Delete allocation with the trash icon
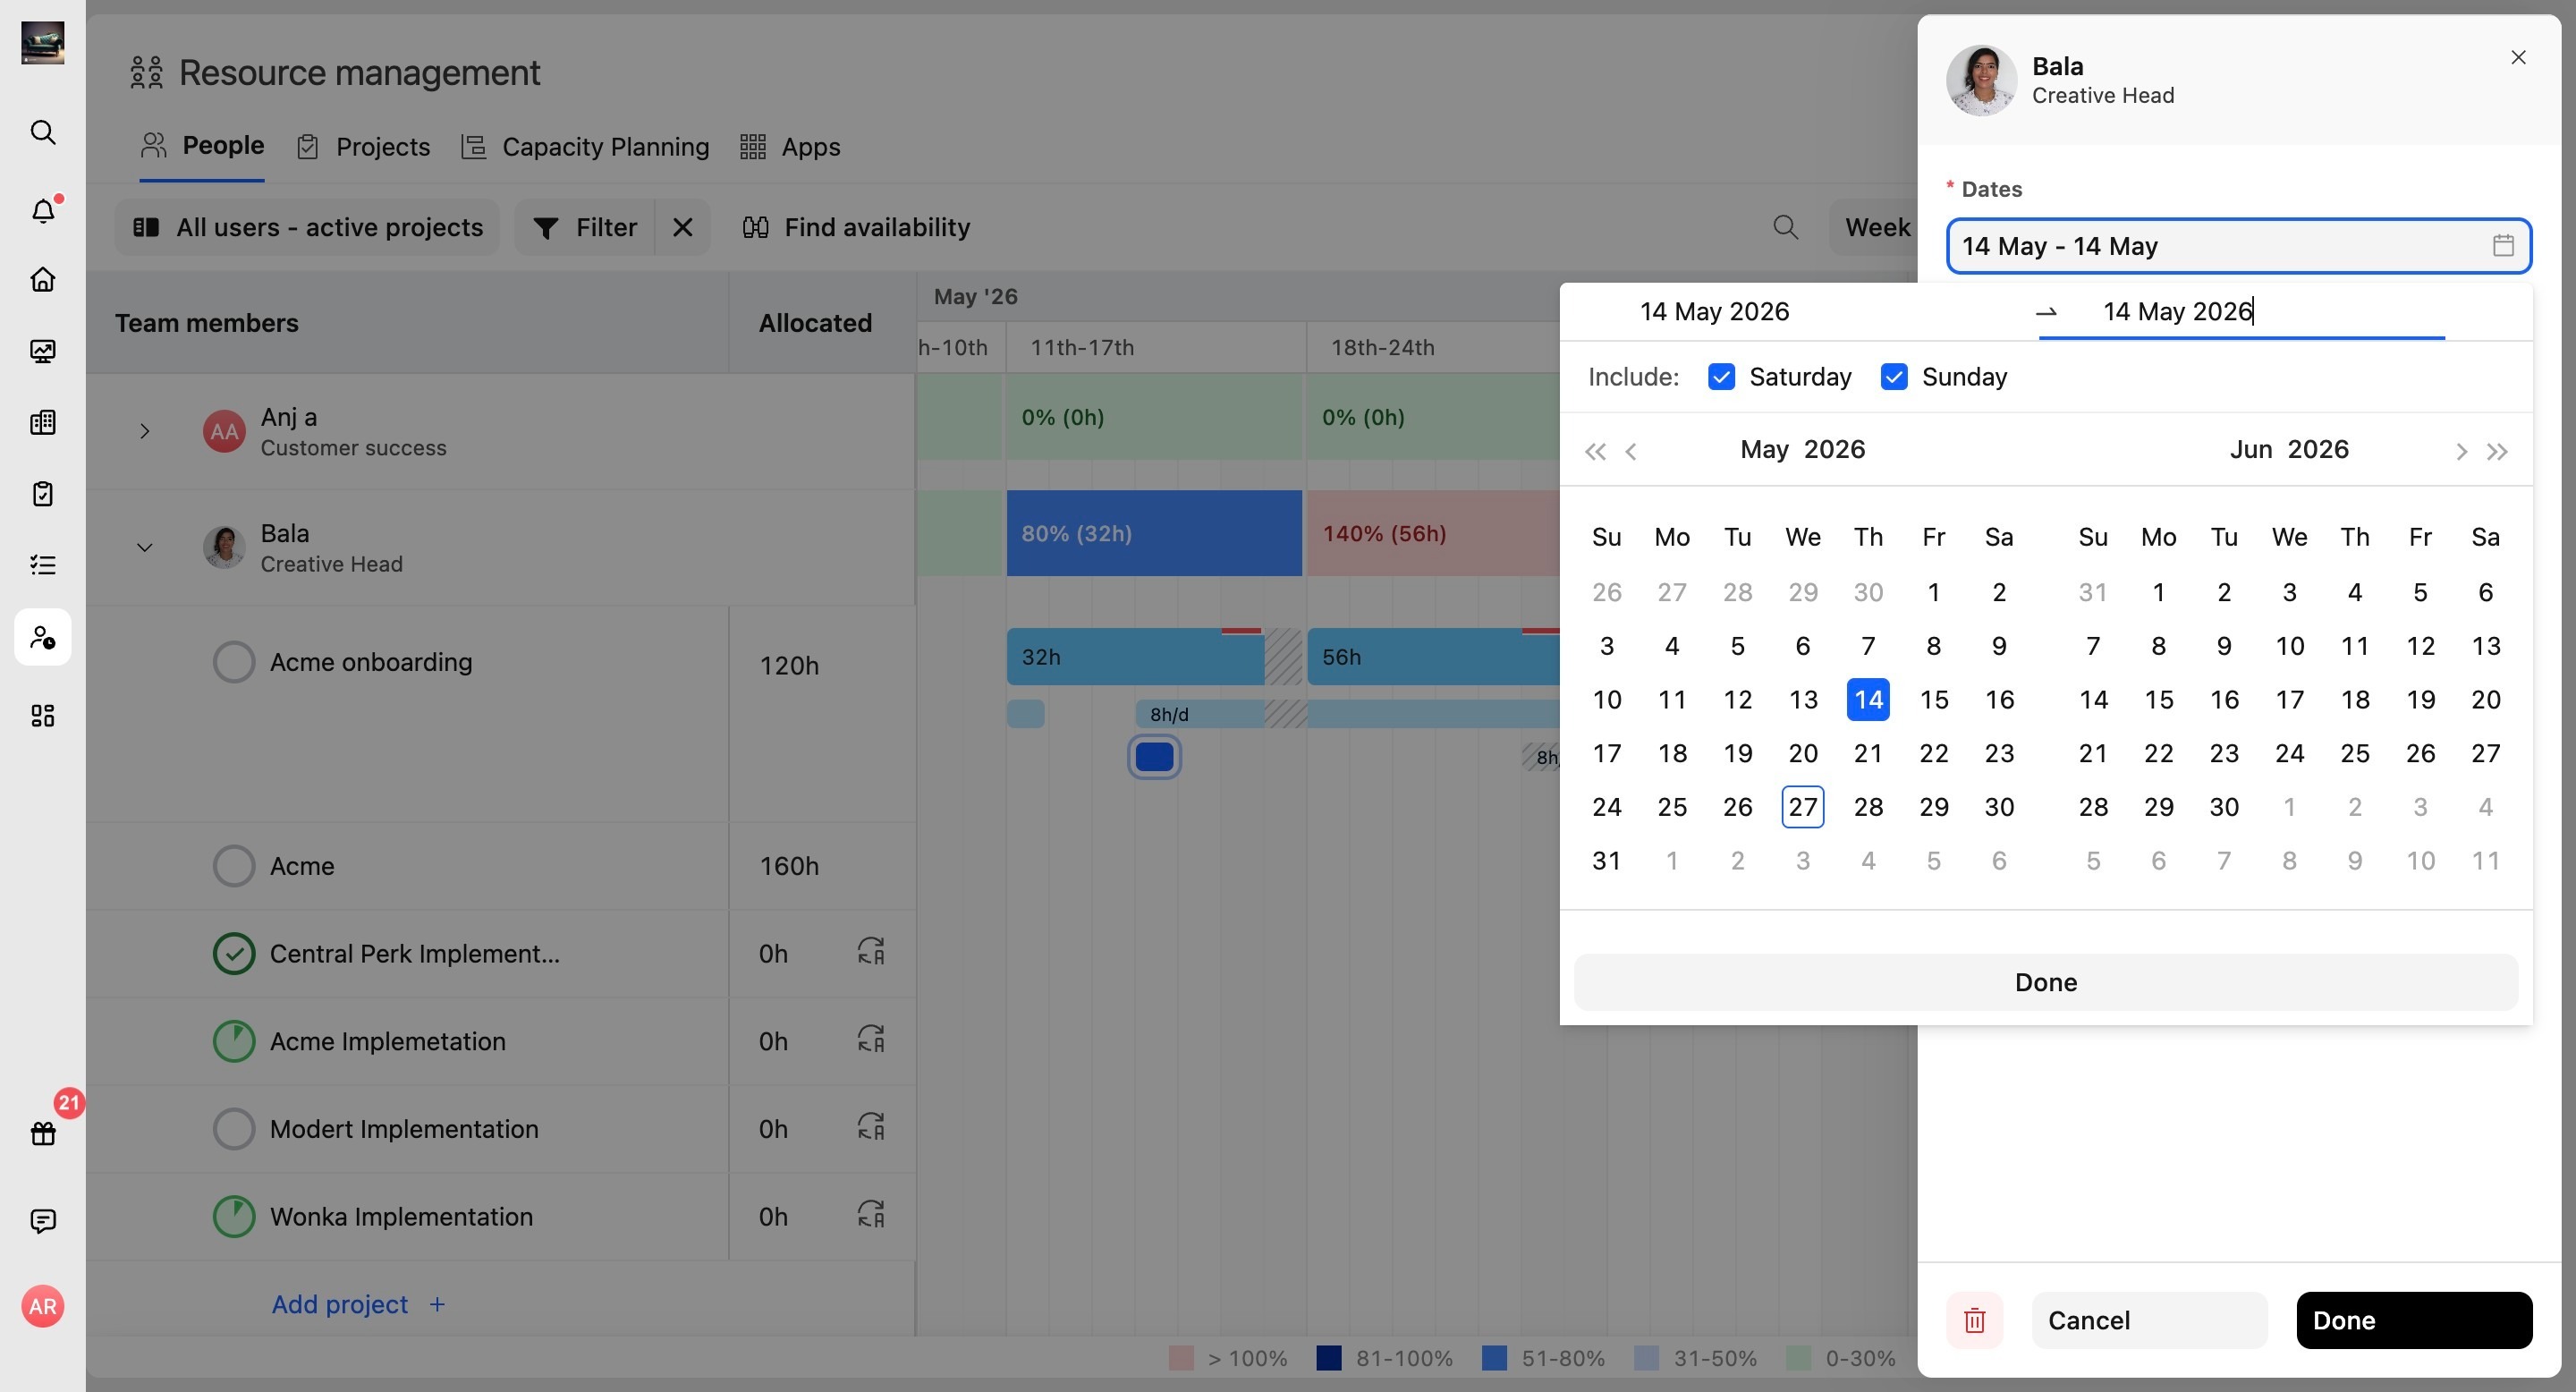This screenshot has width=2576, height=1392. [x=1975, y=1320]
